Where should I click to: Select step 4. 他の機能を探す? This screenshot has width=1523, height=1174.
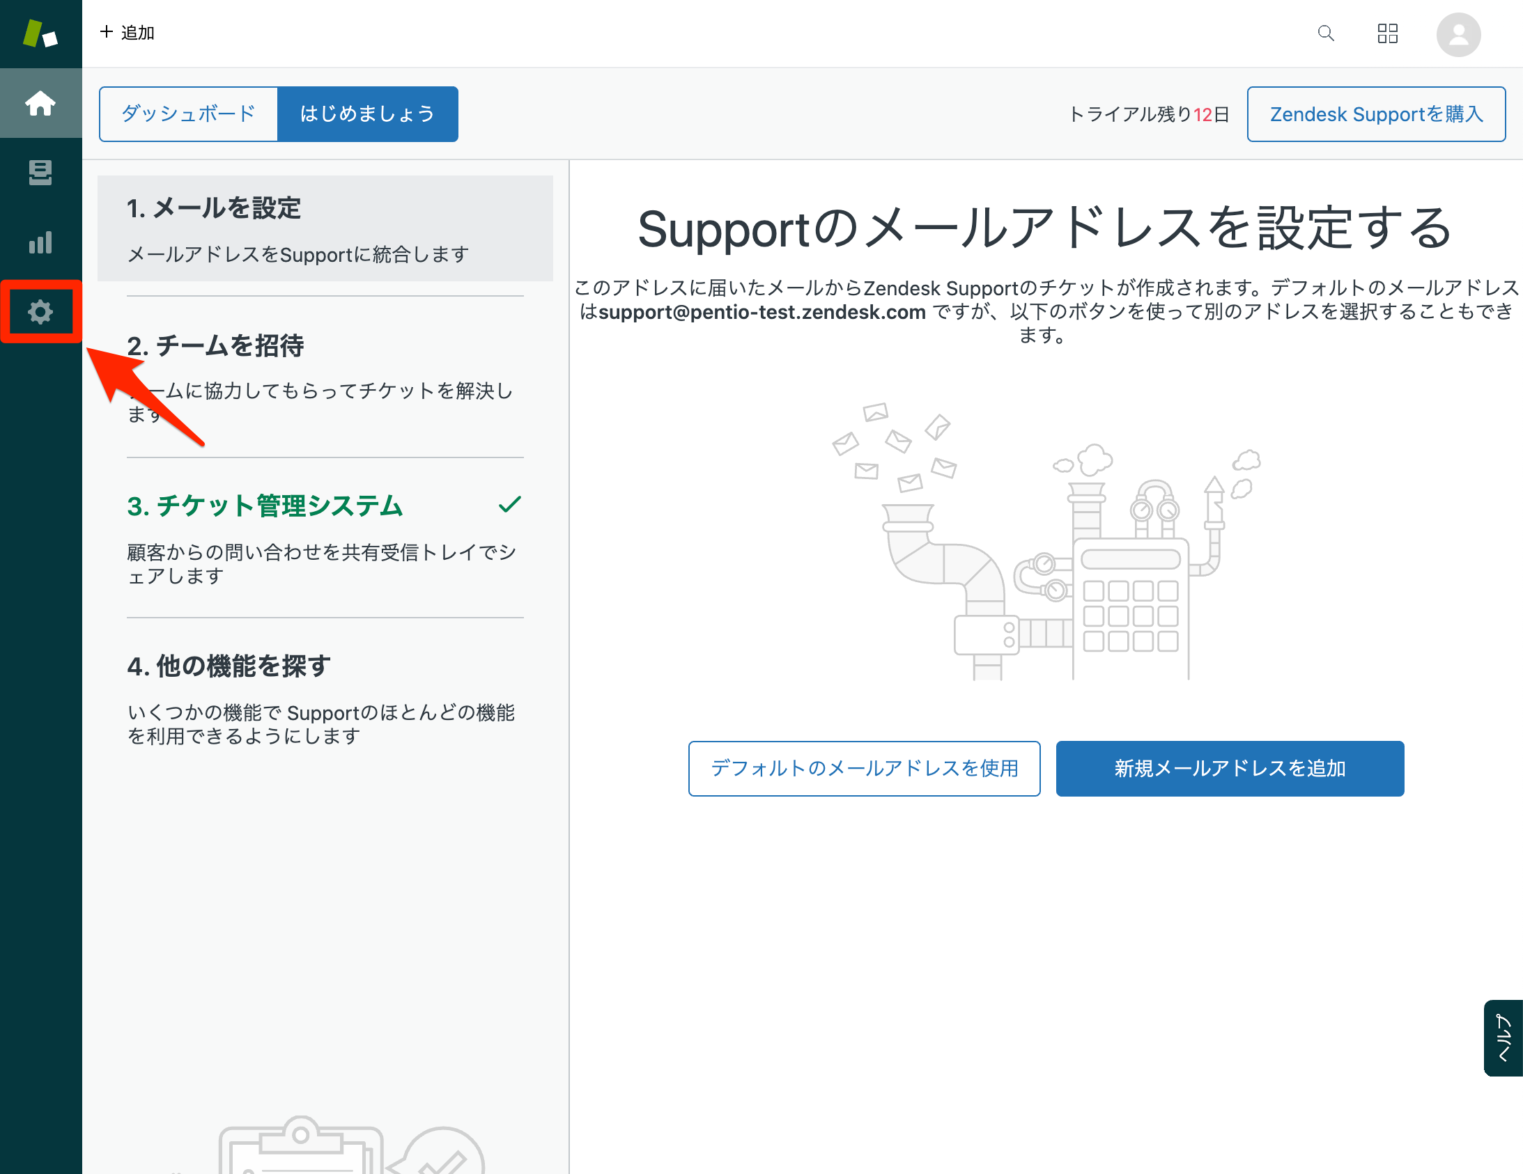click(325, 698)
